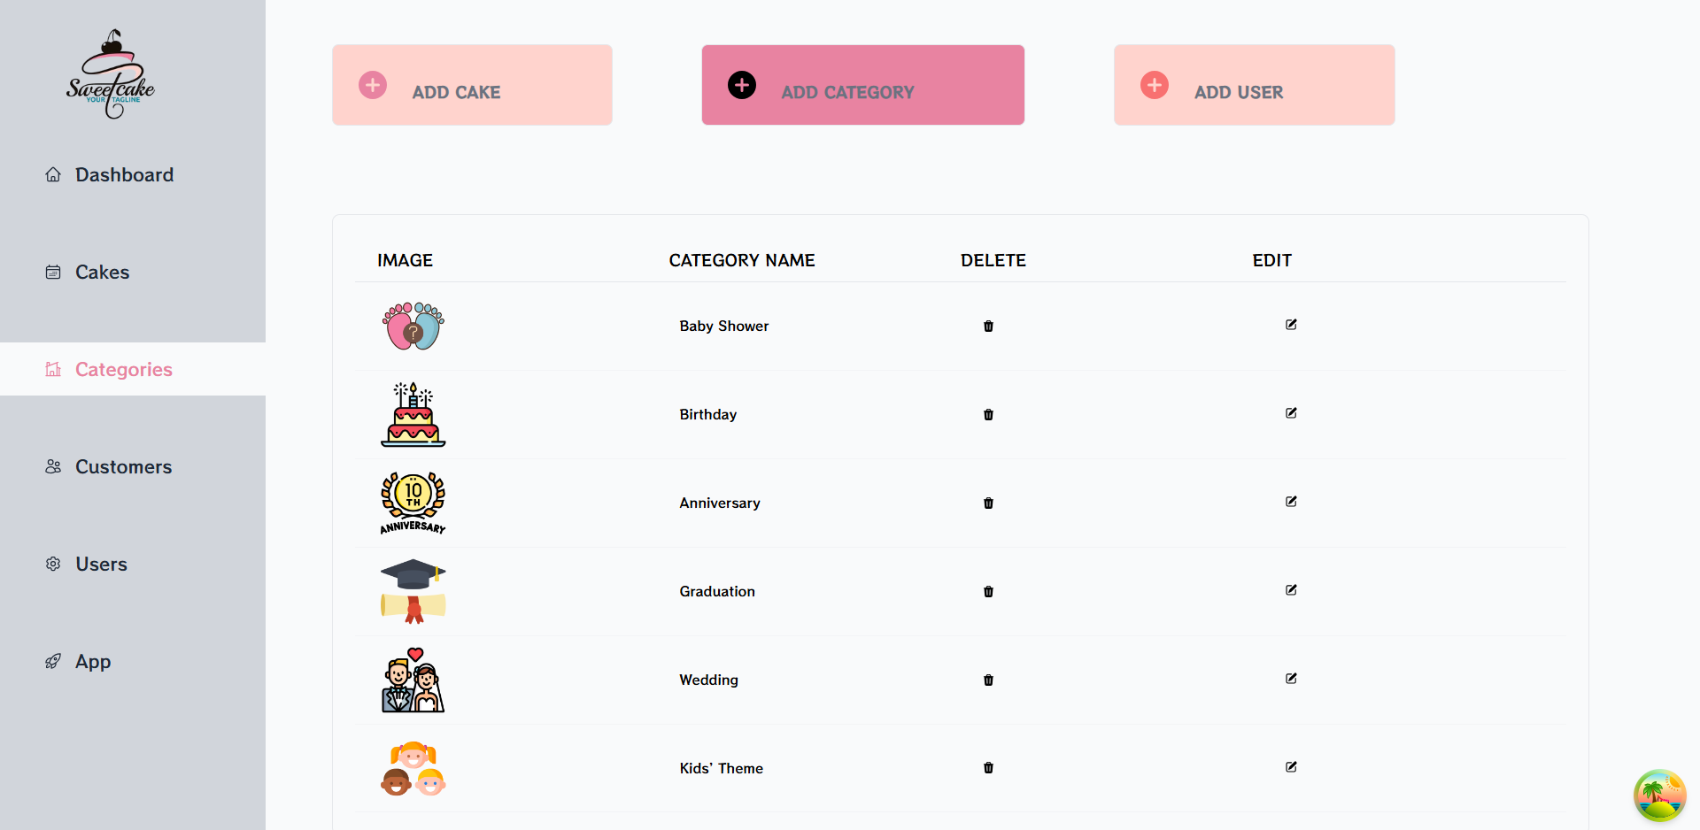Edit the Anniversary category
The width and height of the screenshot is (1700, 830).
coord(1291,502)
